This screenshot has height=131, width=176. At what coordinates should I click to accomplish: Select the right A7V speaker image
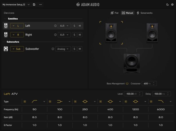[x=152, y=33]
